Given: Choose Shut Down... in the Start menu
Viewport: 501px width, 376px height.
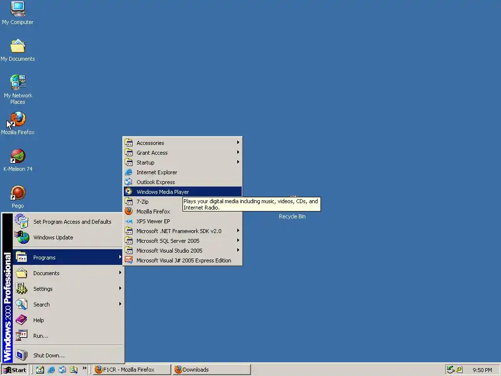Looking at the screenshot, I should click(x=68, y=355).
